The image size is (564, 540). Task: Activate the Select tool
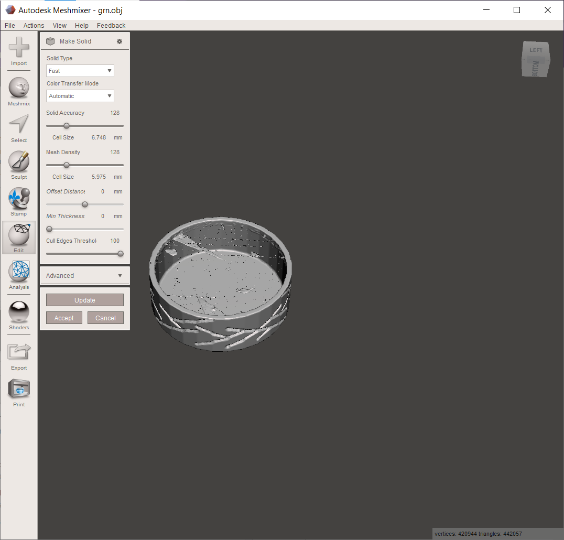tap(19, 128)
